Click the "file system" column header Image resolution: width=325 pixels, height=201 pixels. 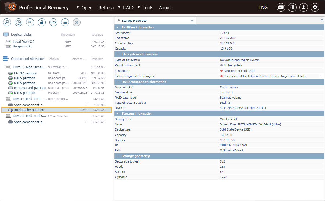coord(68,35)
